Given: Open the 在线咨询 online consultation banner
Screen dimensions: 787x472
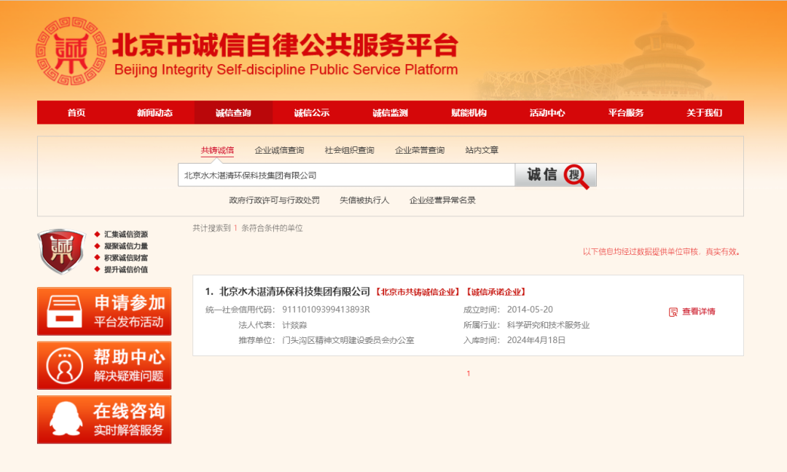Looking at the screenshot, I should click(x=104, y=420).
